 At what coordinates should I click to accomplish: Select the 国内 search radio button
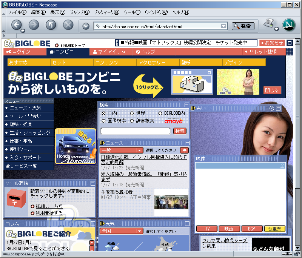[x=103, y=113]
